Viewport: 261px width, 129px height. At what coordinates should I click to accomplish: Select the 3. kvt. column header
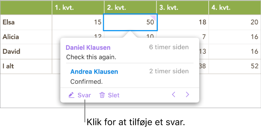[183, 8]
